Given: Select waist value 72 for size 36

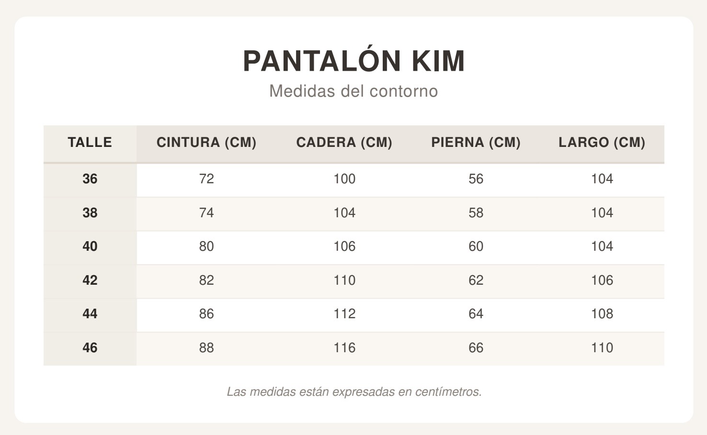Looking at the screenshot, I should tap(206, 179).
